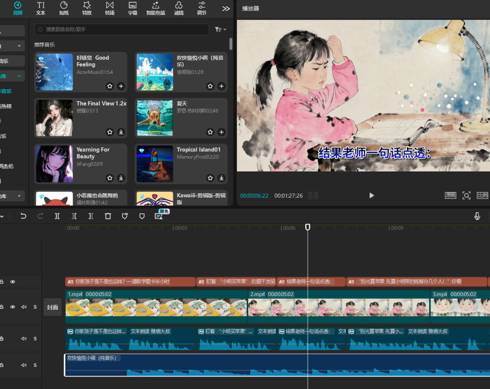Favorite the 夏天 song with star icon

point(210,132)
